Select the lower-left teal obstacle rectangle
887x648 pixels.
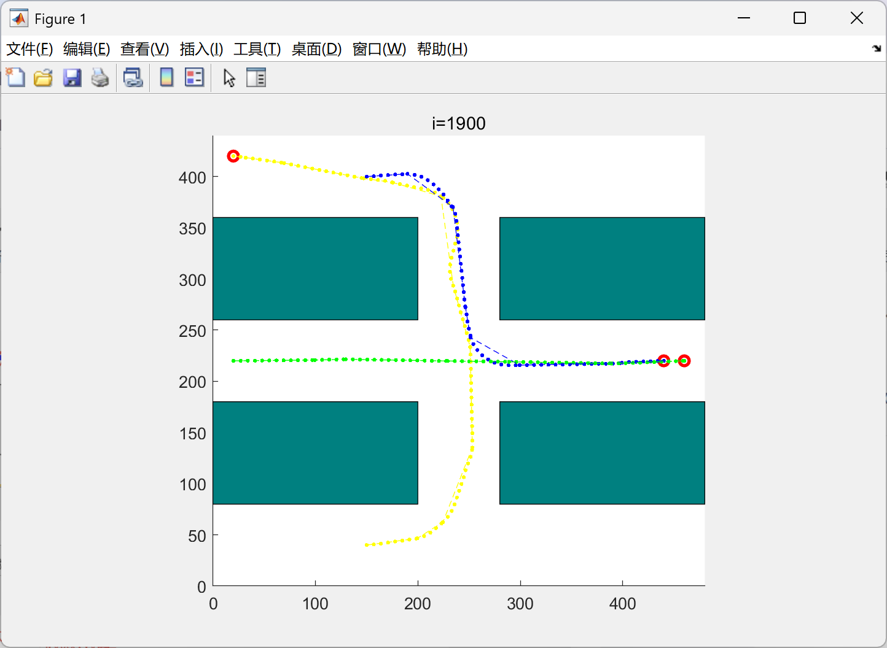315,453
